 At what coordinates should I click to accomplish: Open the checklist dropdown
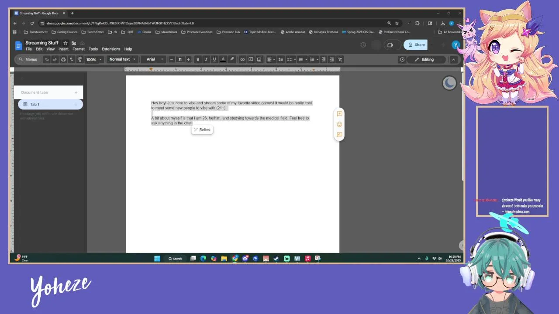click(x=291, y=59)
